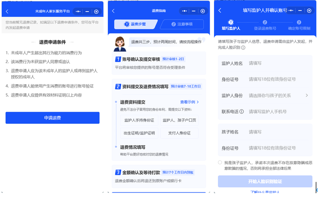The height and width of the screenshot is (198, 318).
Task: Click the 申请退费 button
Action: [52, 118]
